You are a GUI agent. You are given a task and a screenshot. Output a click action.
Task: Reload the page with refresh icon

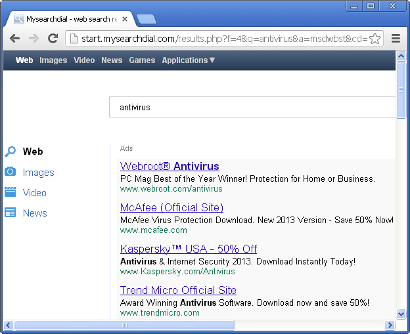(x=53, y=39)
